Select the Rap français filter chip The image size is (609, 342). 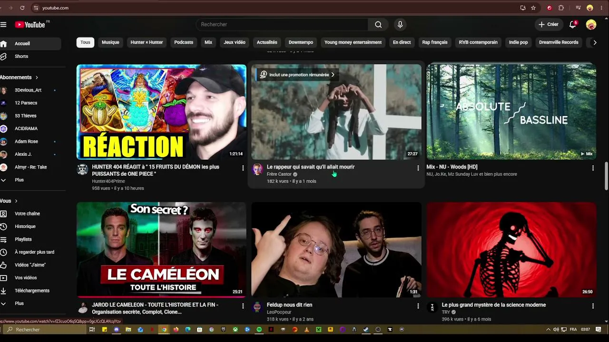coord(435,43)
